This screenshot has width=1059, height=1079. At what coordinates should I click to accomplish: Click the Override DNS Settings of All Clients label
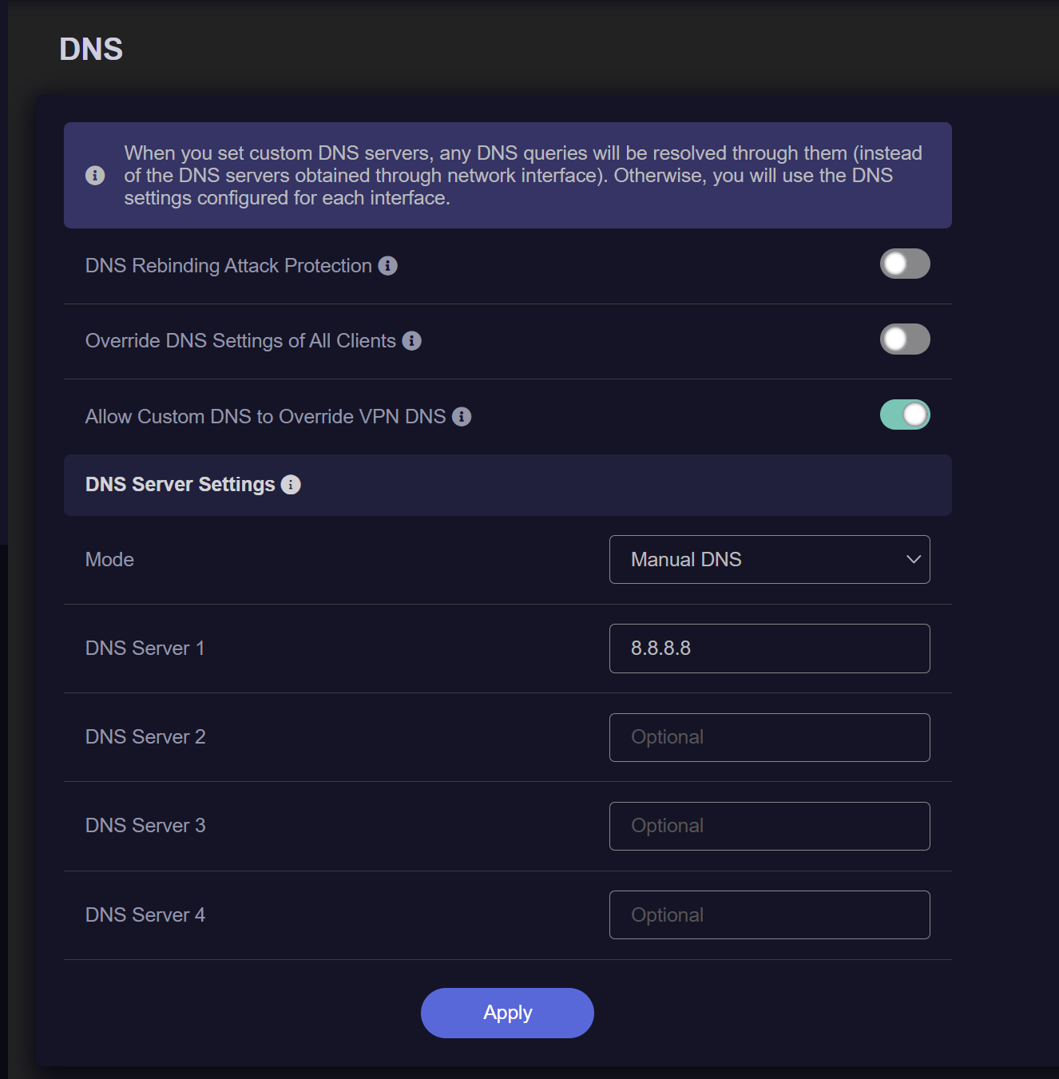240,341
